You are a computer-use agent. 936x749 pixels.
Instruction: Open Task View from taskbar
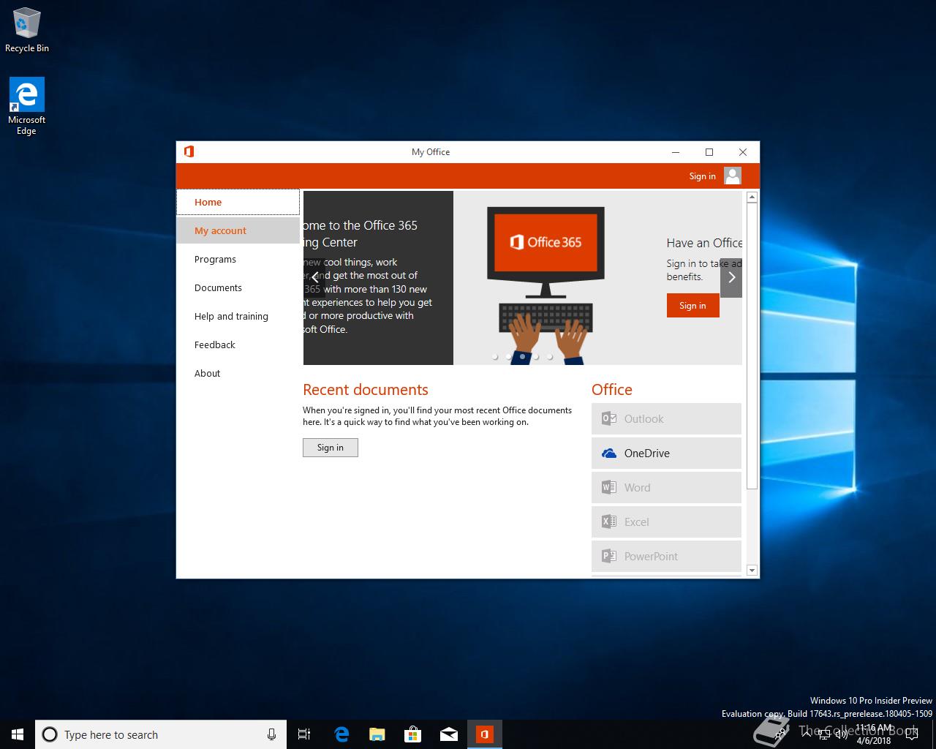(x=304, y=734)
